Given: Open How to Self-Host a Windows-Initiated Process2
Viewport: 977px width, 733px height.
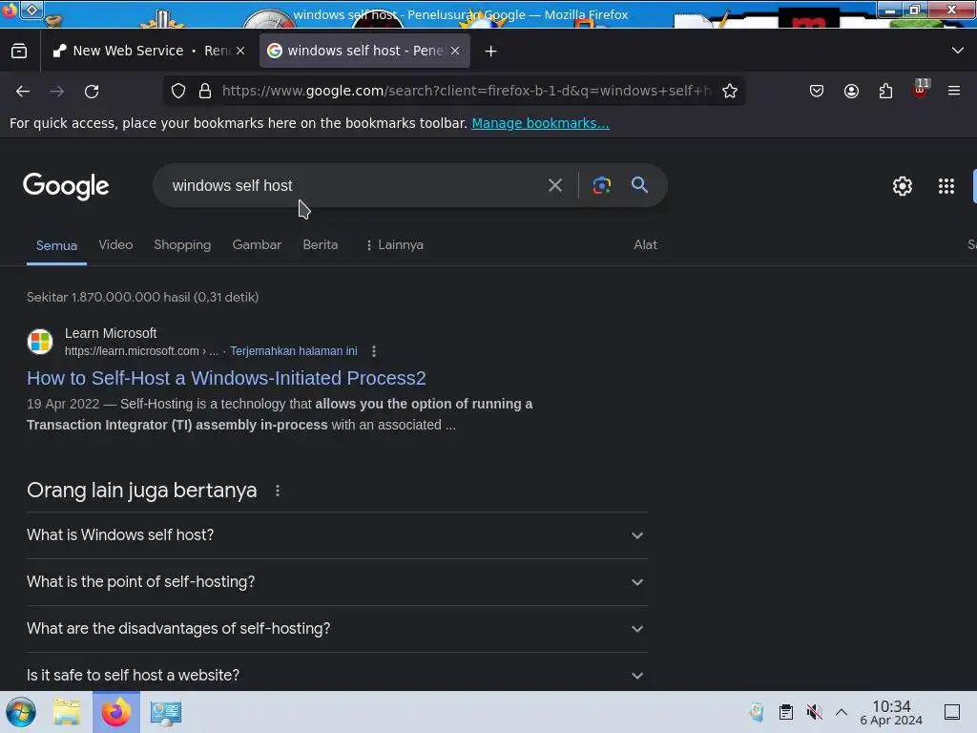Looking at the screenshot, I should [x=226, y=378].
